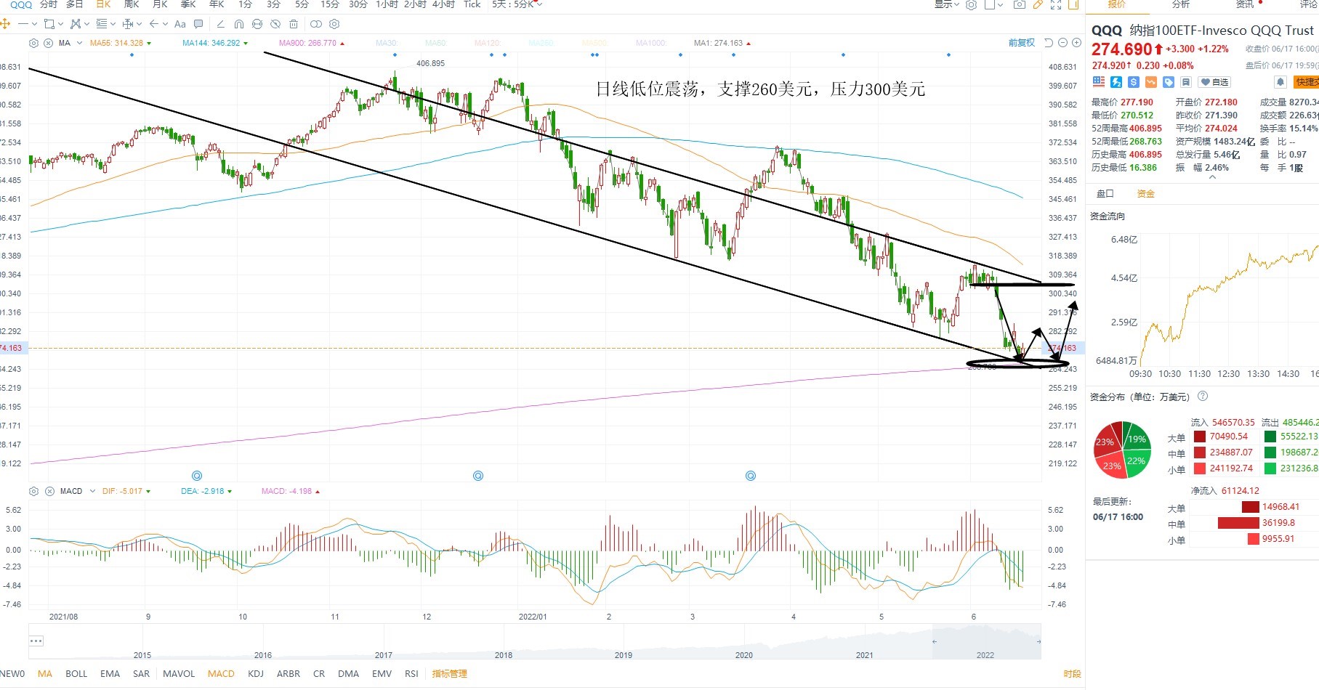Screen dimensions: 1319x690
Task: Open the 显示 display dropdown
Action: [946, 4]
